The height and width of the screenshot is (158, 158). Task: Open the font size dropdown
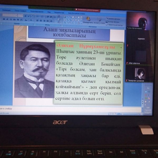(22, 16)
